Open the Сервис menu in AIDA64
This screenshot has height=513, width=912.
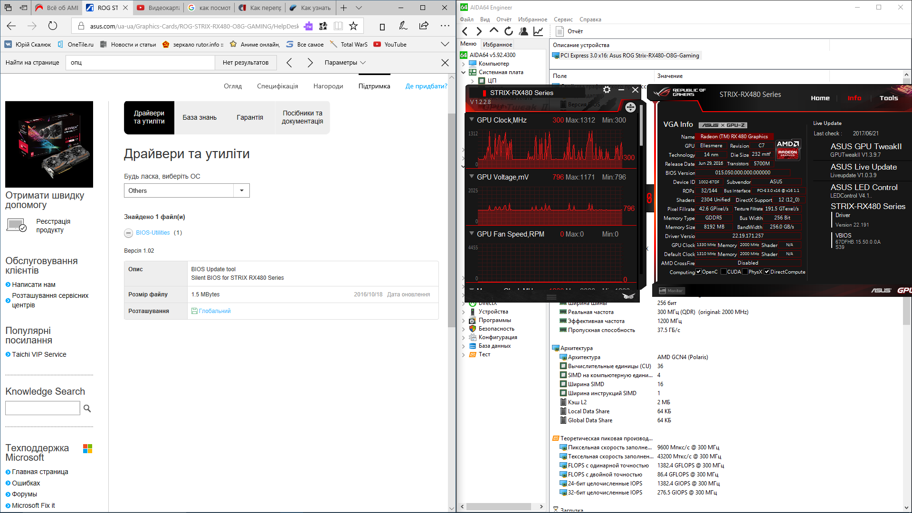pos(563,19)
